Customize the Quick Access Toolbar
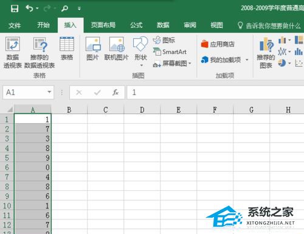Screen dimensions: 304x234 click(x=79, y=8)
